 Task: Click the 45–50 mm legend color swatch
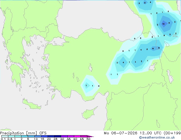[x=84, y=136]
